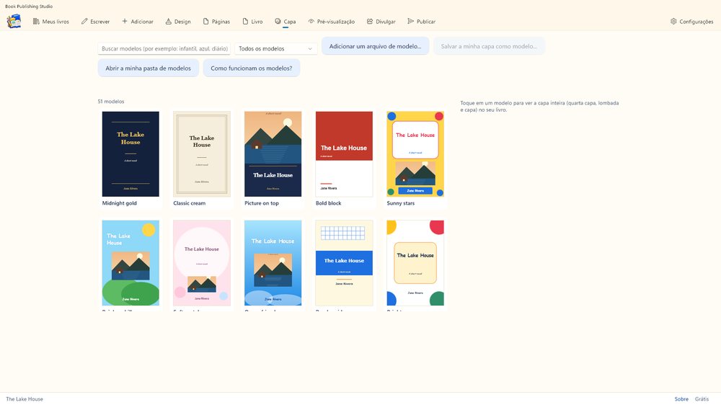Click the Divulgar share icon

[x=370, y=21]
